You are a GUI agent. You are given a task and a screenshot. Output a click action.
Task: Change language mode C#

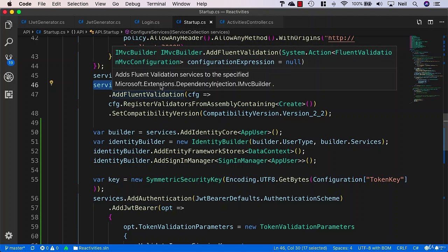click(x=415, y=248)
